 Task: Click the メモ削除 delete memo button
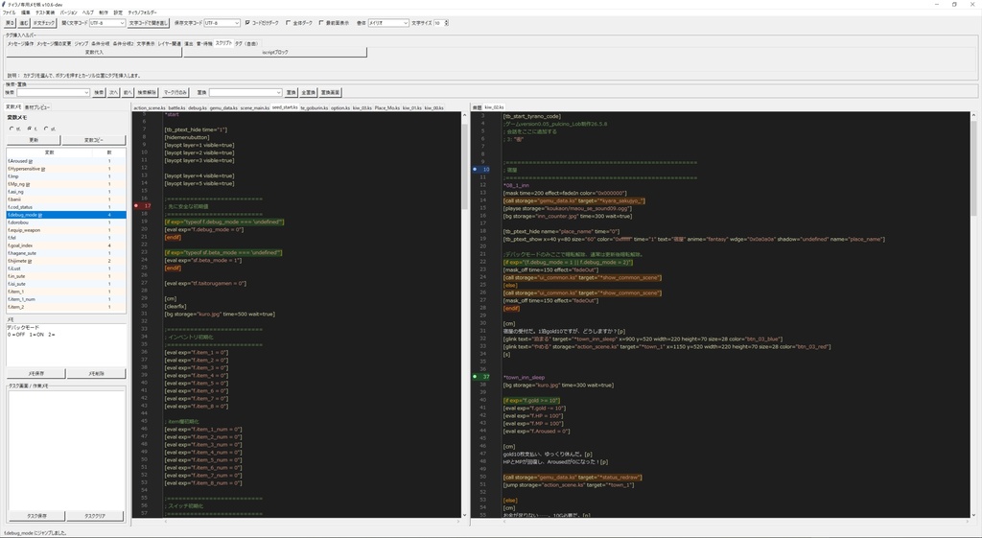(97, 374)
